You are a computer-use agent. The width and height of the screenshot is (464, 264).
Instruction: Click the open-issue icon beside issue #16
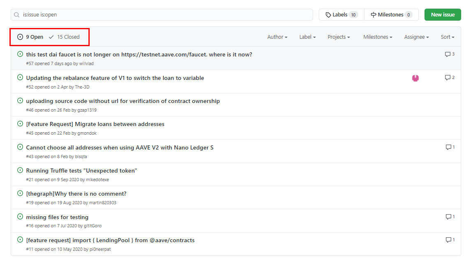point(20,217)
